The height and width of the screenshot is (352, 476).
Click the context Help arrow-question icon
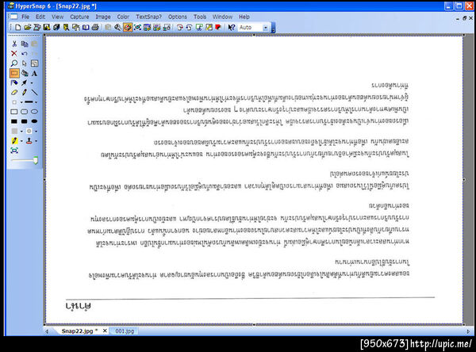tap(232, 27)
